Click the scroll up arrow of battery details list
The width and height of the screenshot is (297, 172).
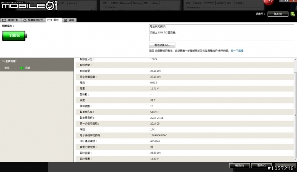[295, 60]
